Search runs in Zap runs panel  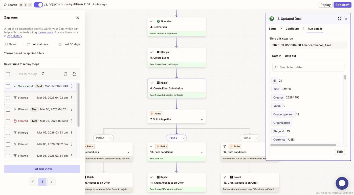tap(12, 44)
